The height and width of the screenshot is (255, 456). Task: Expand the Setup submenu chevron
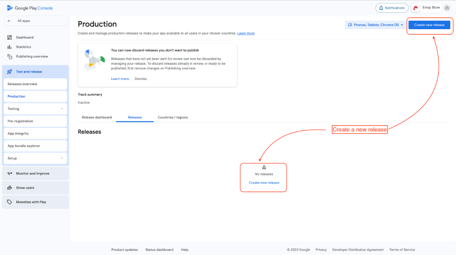[x=62, y=158]
